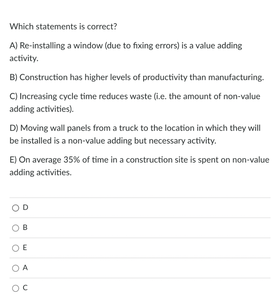Screen dimensions: 279x305
Task: Select the radio button for option E
Action: point(15,248)
